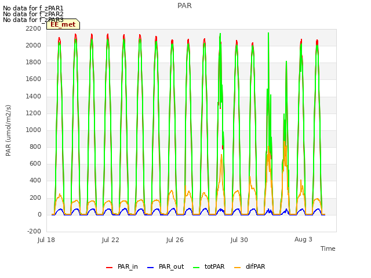Viewport: 371px width, 278px height.
Task: Click the 'No data for f_zPAR3' message
Action: click(x=33, y=20)
